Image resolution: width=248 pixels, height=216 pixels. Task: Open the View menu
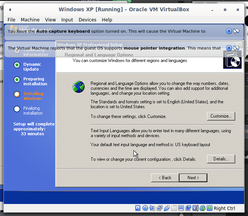(50, 20)
